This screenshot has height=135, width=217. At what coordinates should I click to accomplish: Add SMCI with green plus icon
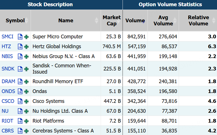(x=26, y=37)
